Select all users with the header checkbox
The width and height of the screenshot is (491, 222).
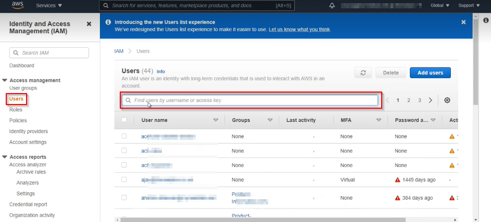(124, 120)
